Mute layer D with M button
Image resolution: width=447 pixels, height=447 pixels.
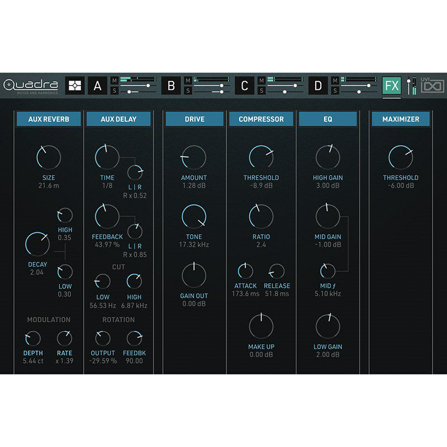point(335,81)
